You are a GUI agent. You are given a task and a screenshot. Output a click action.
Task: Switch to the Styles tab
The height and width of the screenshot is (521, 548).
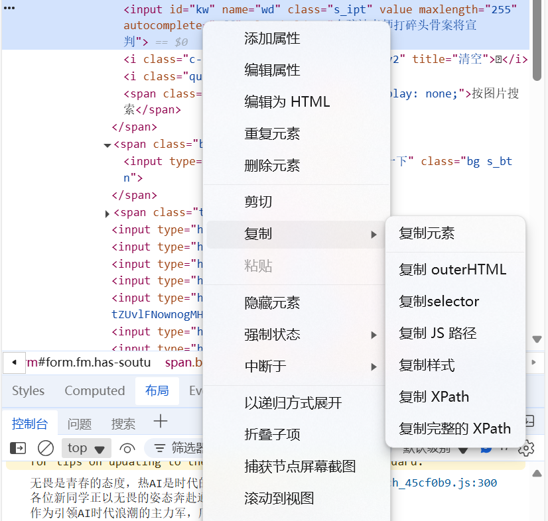pos(29,391)
